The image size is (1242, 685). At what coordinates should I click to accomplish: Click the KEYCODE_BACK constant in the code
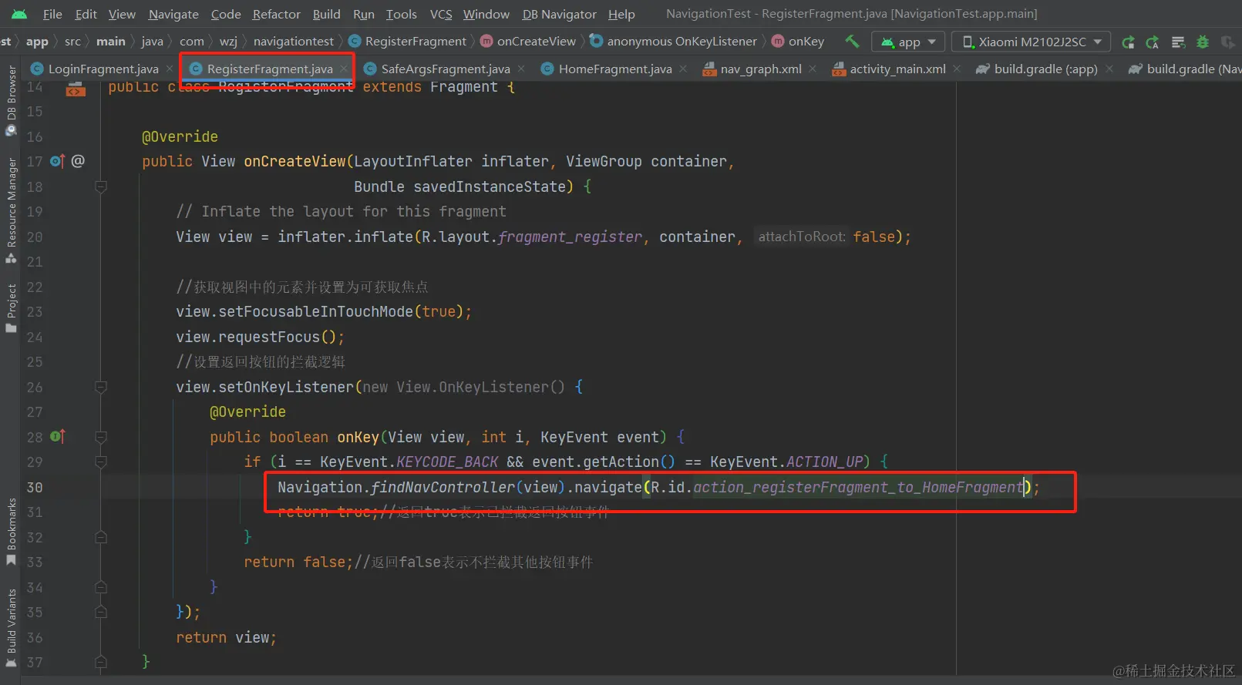click(447, 462)
